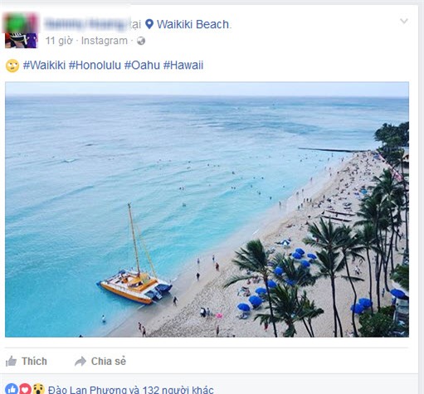Screen dimensions: 424x394
Task: Click the Thích like button
Action: (x=27, y=362)
